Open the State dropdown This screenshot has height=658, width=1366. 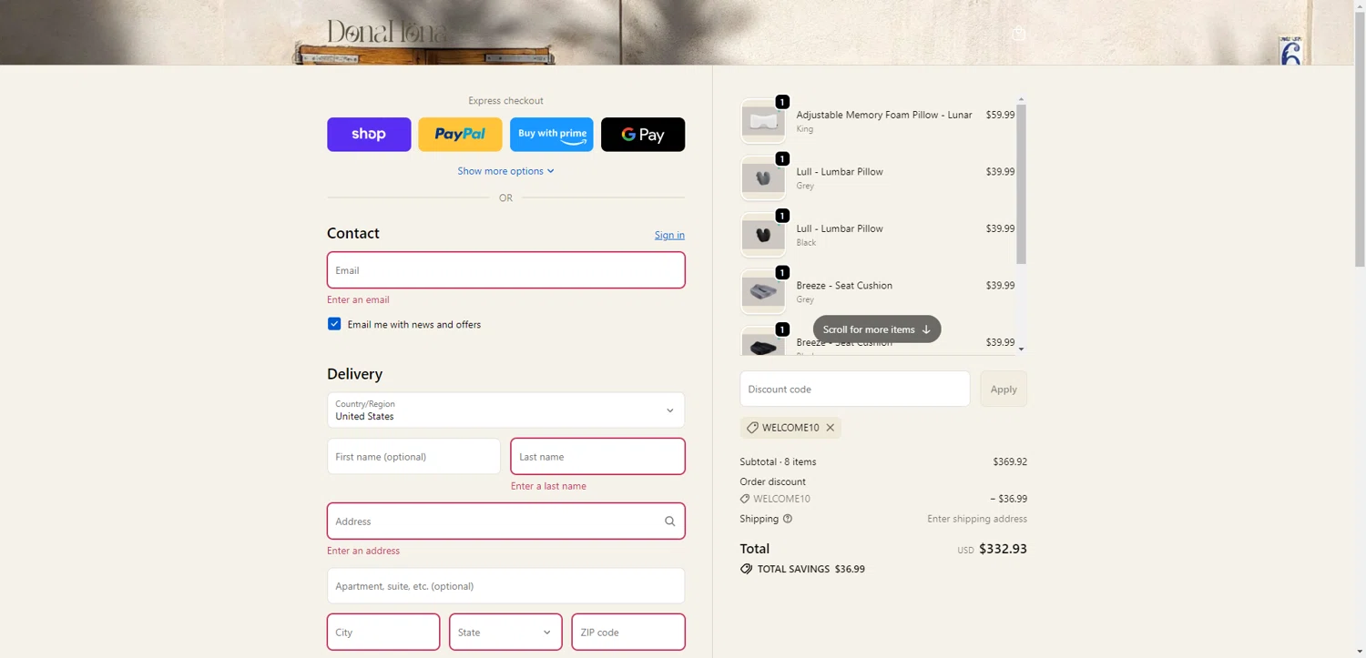(505, 632)
